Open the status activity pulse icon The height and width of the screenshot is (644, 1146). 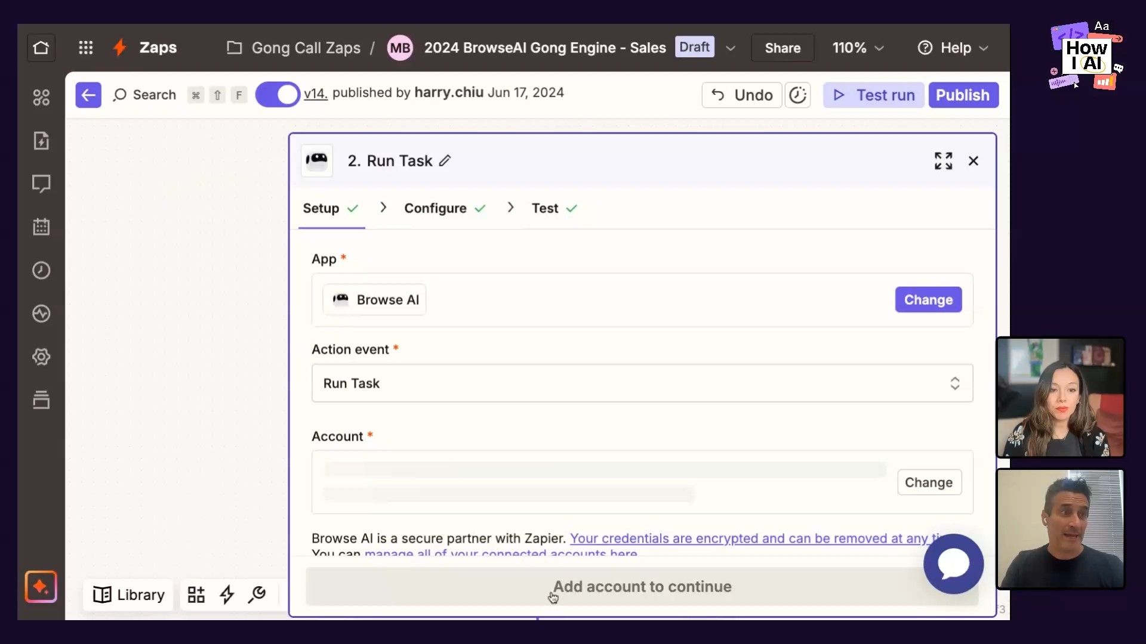[41, 314]
